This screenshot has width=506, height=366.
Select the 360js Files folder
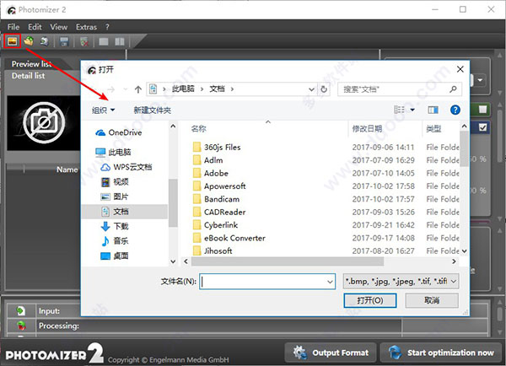[217, 148]
